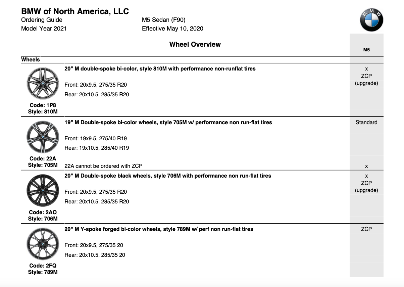
Task: Click the 20" M Double-spoke black 706M title
Action: 167,176
